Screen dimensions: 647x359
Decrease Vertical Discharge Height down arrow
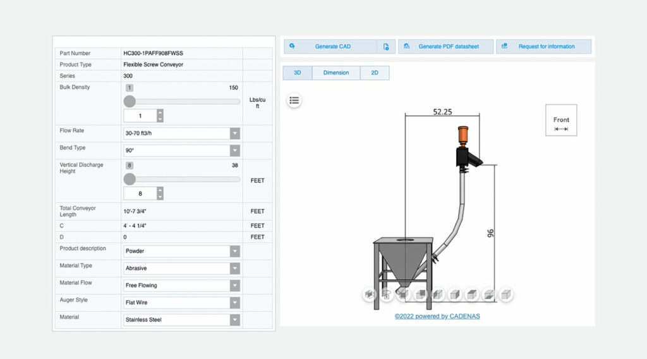click(x=160, y=197)
